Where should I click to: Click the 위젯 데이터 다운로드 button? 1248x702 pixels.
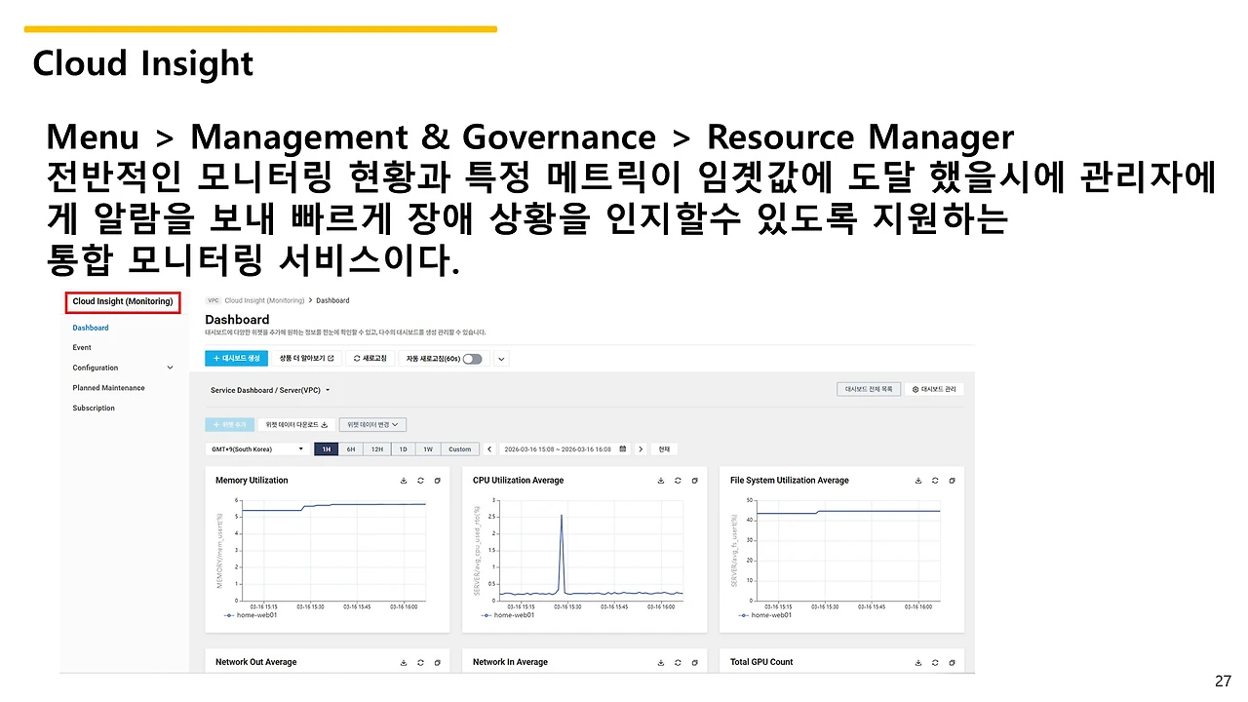(x=296, y=424)
